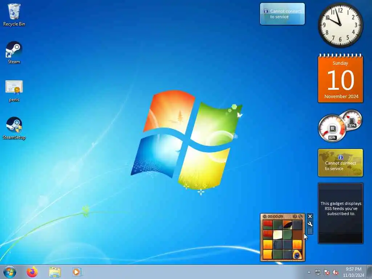
Task: Click the puzzle gadget drag grip handle
Action: point(310,231)
